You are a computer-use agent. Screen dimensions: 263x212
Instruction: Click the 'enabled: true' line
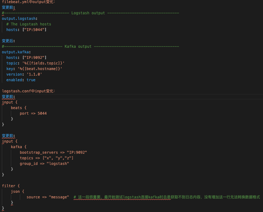(x=21, y=80)
